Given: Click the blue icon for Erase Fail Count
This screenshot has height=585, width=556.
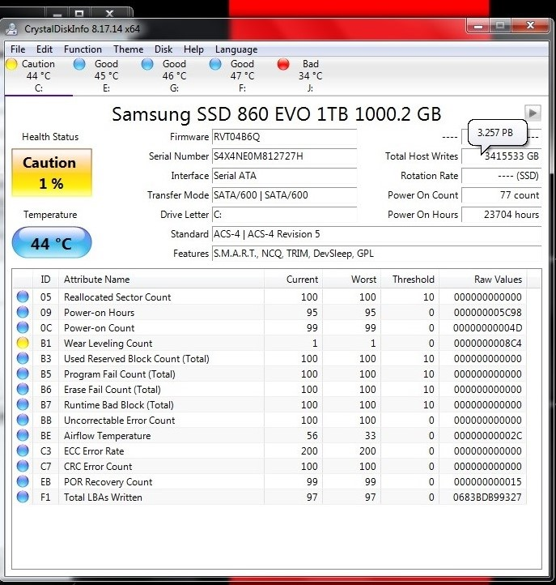Looking at the screenshot, I should point(23,389).
